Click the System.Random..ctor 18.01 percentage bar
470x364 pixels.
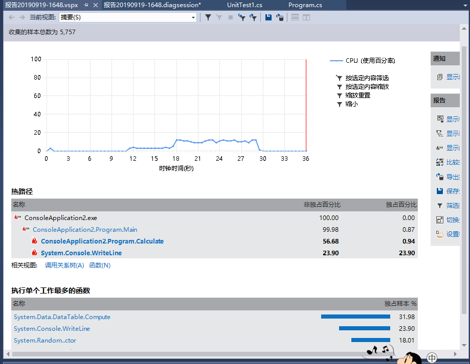(371, 340)
